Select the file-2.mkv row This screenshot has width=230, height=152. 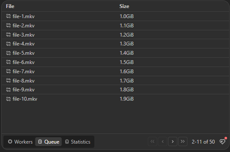pyautogui.click(x=115, y=26)
